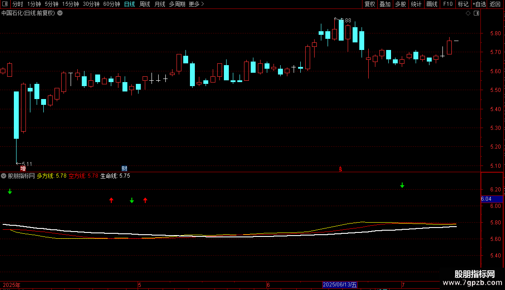The height and width of the screenshot is (290, 505).
Task: Click the 5.80 value on the main price axis
Action: tap(495, 33)
